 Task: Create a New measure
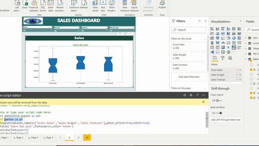[x=125, y=6]
